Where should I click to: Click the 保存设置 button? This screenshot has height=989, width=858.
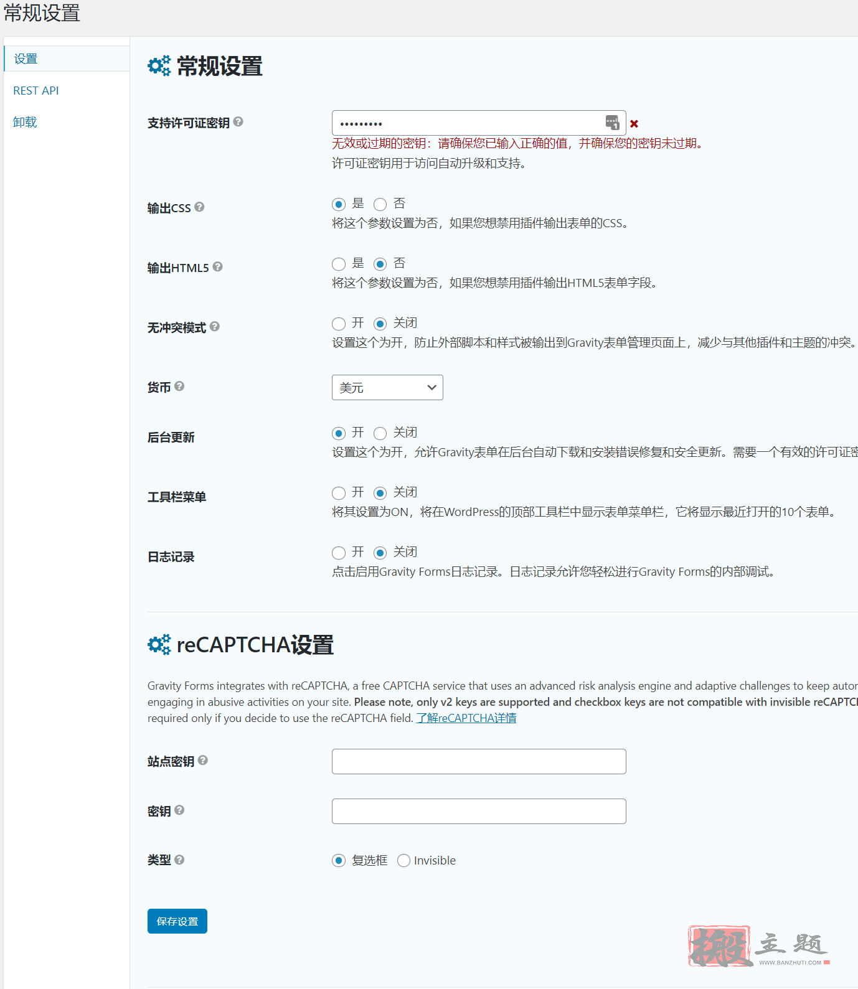pos(177,921)
